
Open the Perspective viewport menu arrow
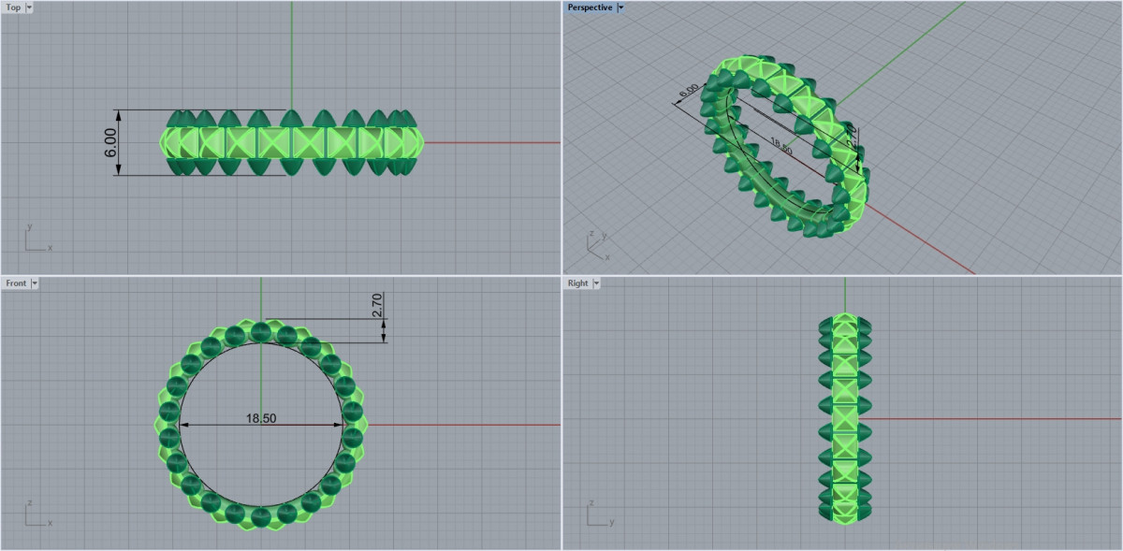(x=620, y=7)
